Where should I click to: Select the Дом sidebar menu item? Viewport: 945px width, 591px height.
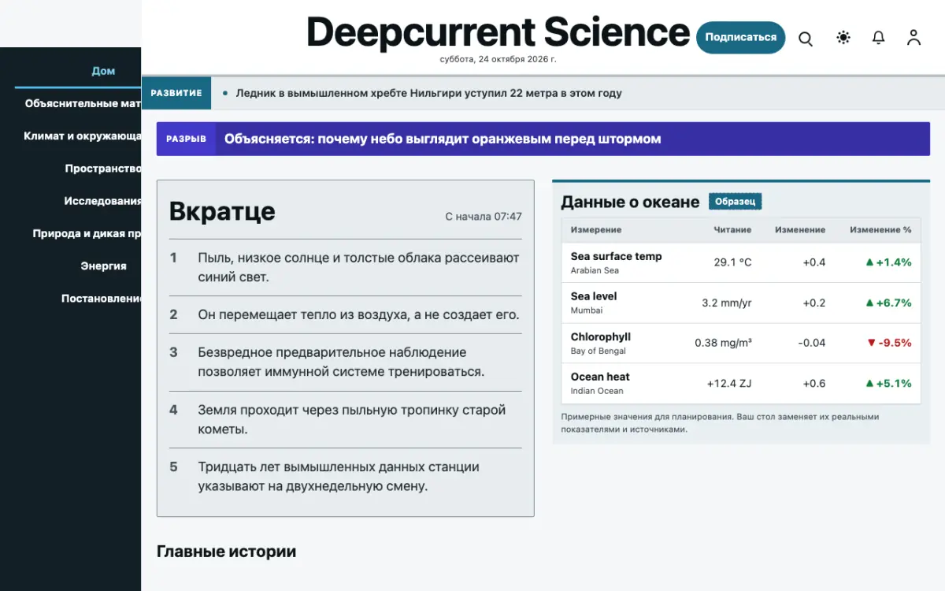click(x=103, y=71)
